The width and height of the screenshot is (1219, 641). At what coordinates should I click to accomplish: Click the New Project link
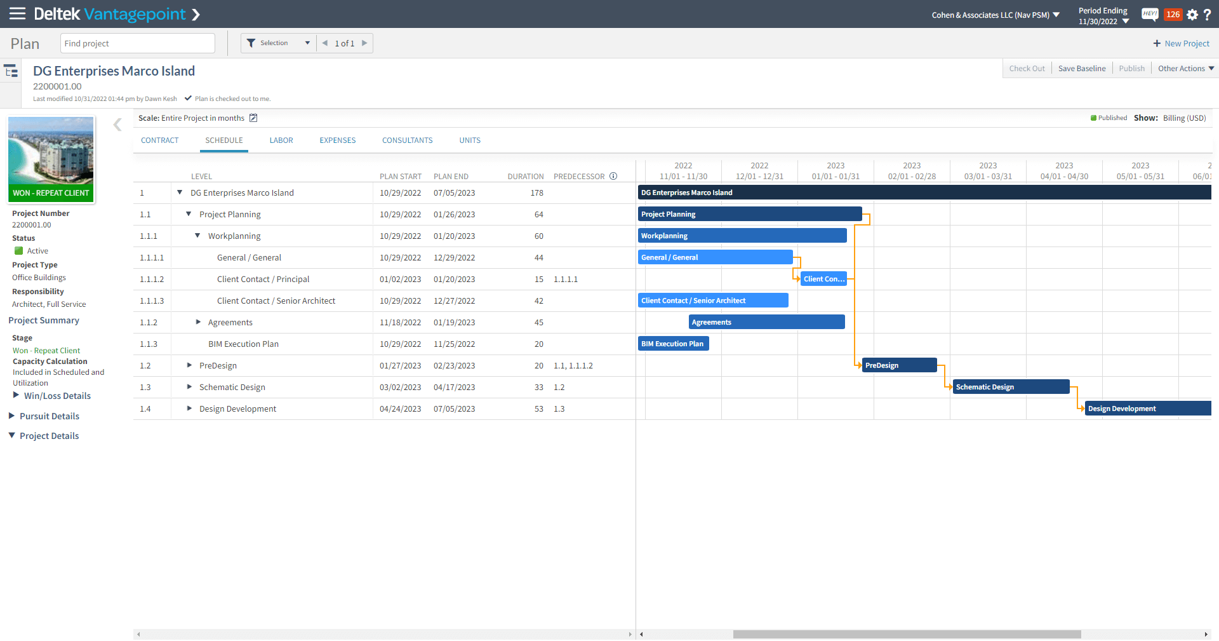[x=1181, y=43]
